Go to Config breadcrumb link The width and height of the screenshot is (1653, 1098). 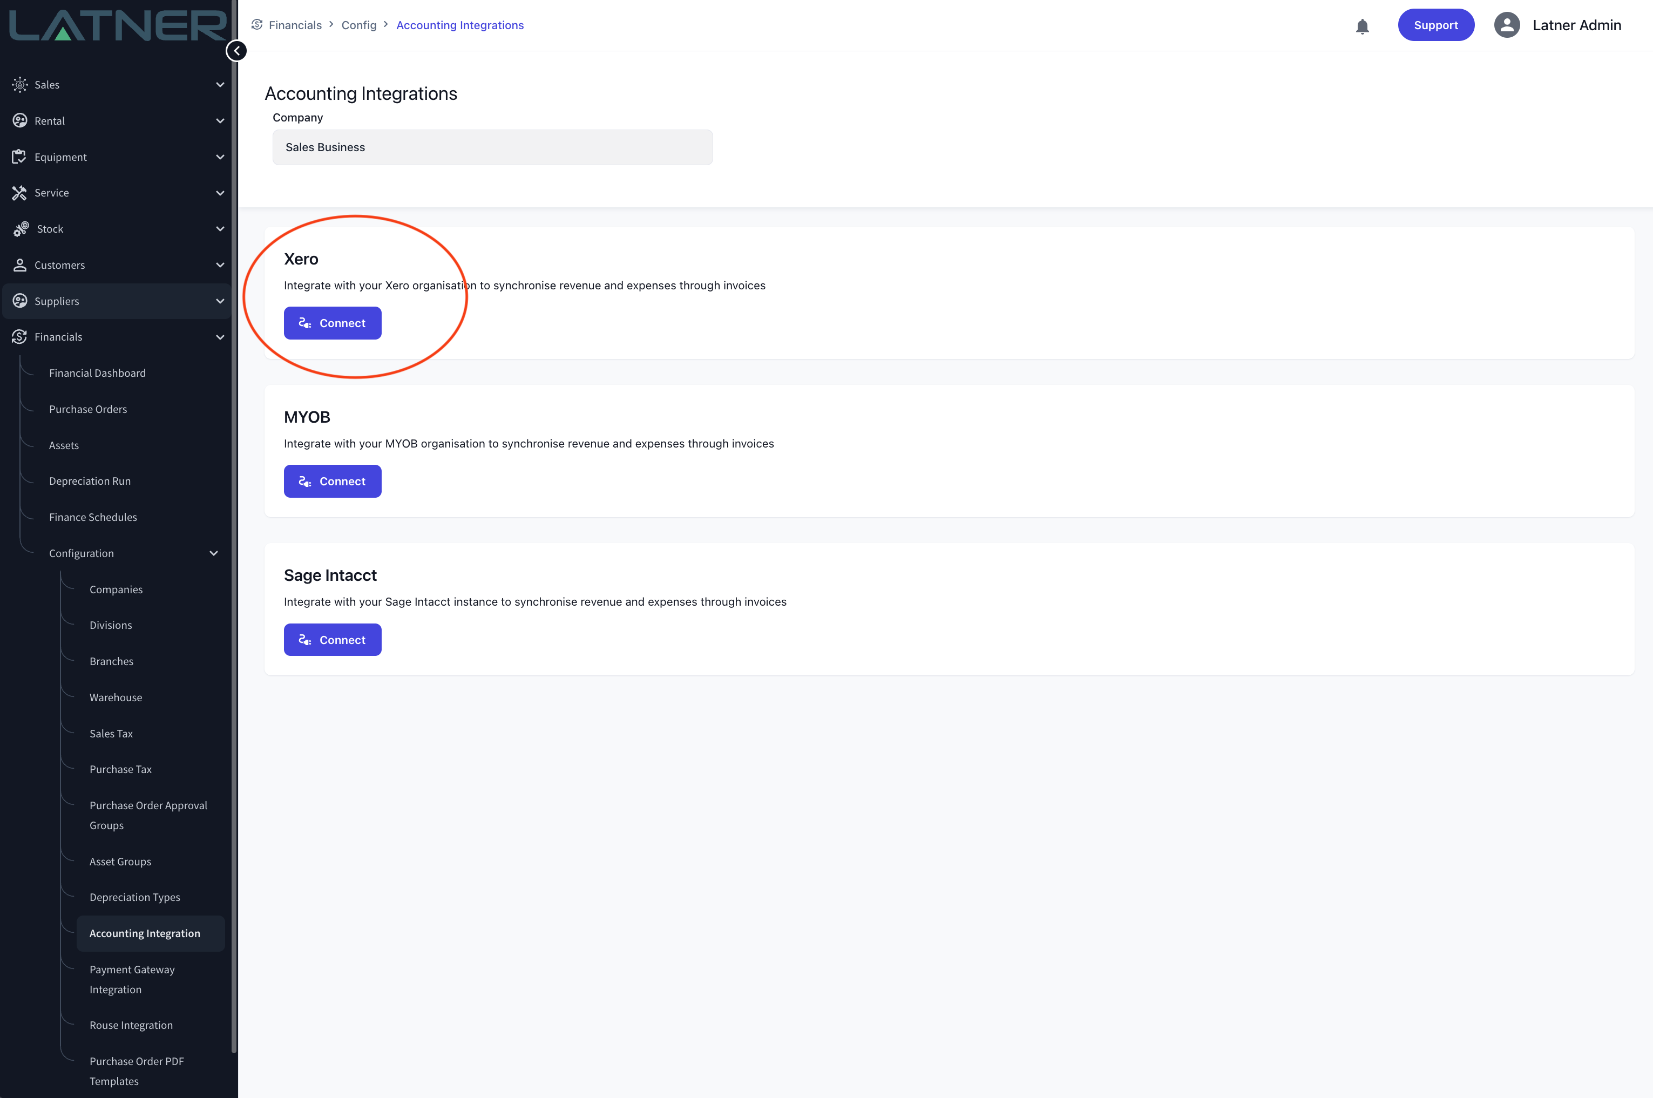(358, 25)
